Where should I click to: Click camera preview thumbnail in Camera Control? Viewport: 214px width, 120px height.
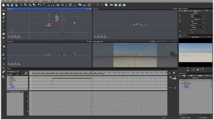196,53
